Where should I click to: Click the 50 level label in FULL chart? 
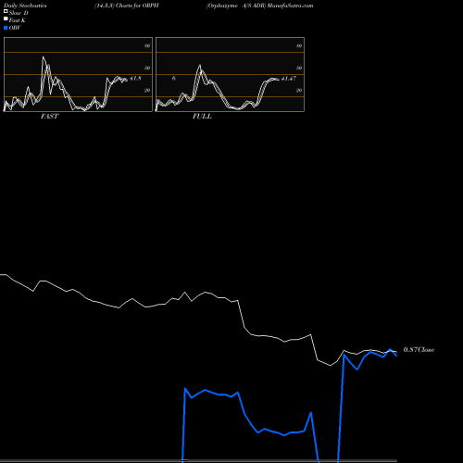click(299, 68)
